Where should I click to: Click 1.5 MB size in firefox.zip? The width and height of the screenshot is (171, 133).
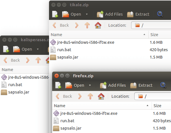pyautogui.click(x=159, y=128)
